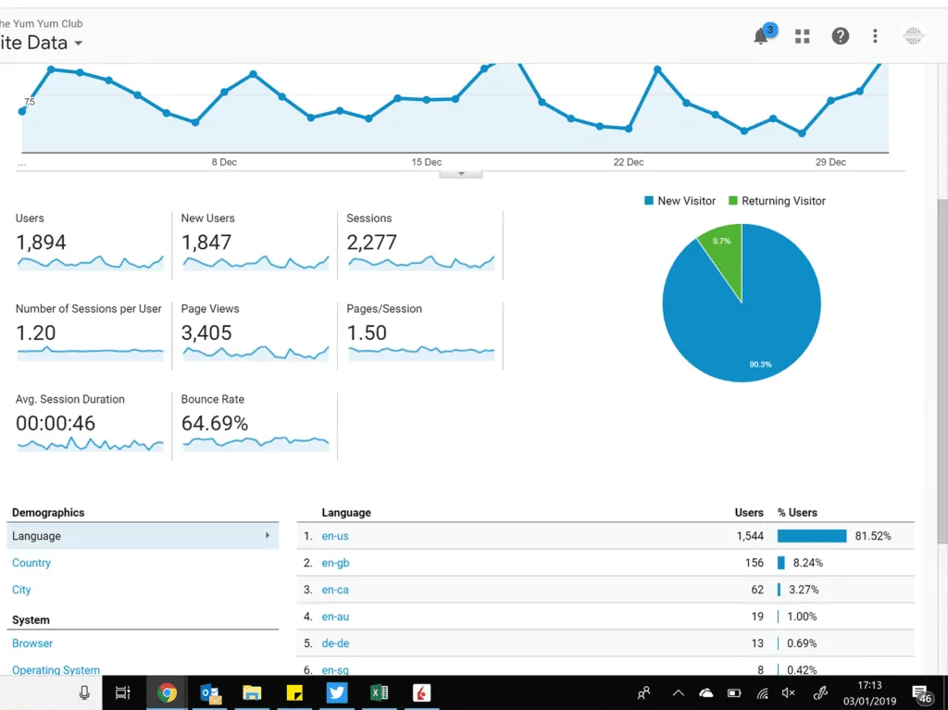Show hidden system tray icons

[x=678, y=693]
